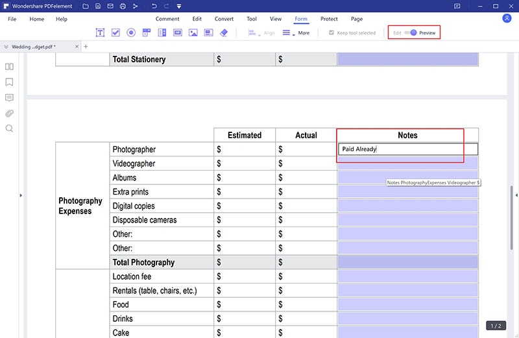Image resolution: width=519 pixels, height=338 pixels.
Task: Click the Redo arrow icon
Action: coord(167,6)
